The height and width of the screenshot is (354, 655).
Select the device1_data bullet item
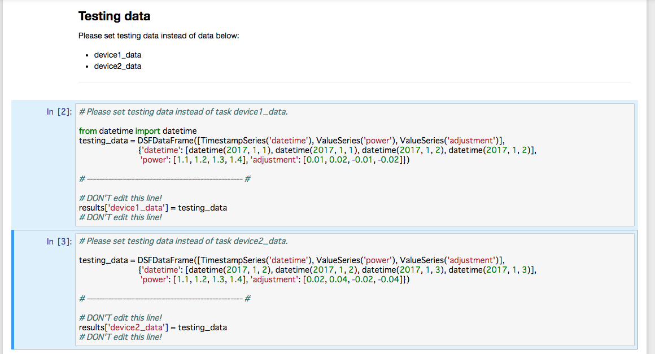coord(117,55)
